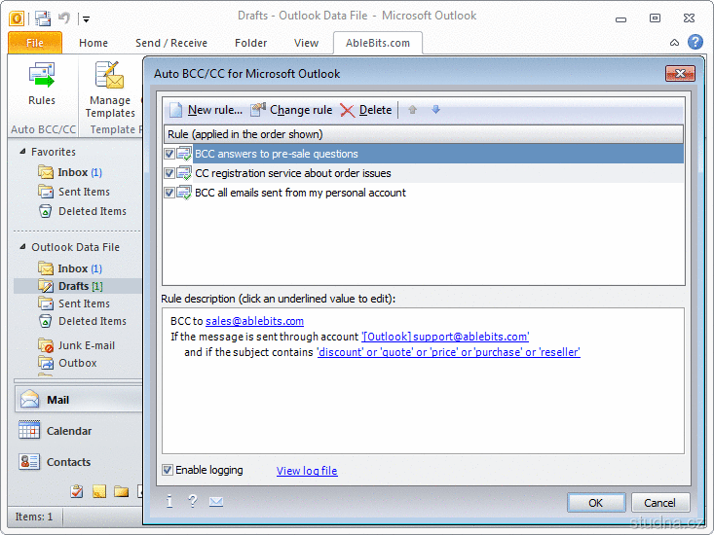The image size is (714, 535).
Task: Move rule up with the arrow
Action: coord(413,110)
